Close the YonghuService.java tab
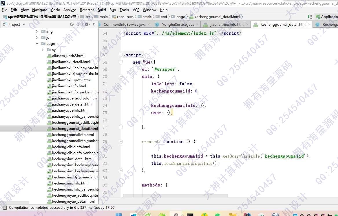 point(197,25)
